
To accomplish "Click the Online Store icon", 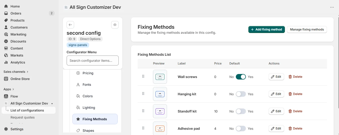I will (x=6, y=79).
